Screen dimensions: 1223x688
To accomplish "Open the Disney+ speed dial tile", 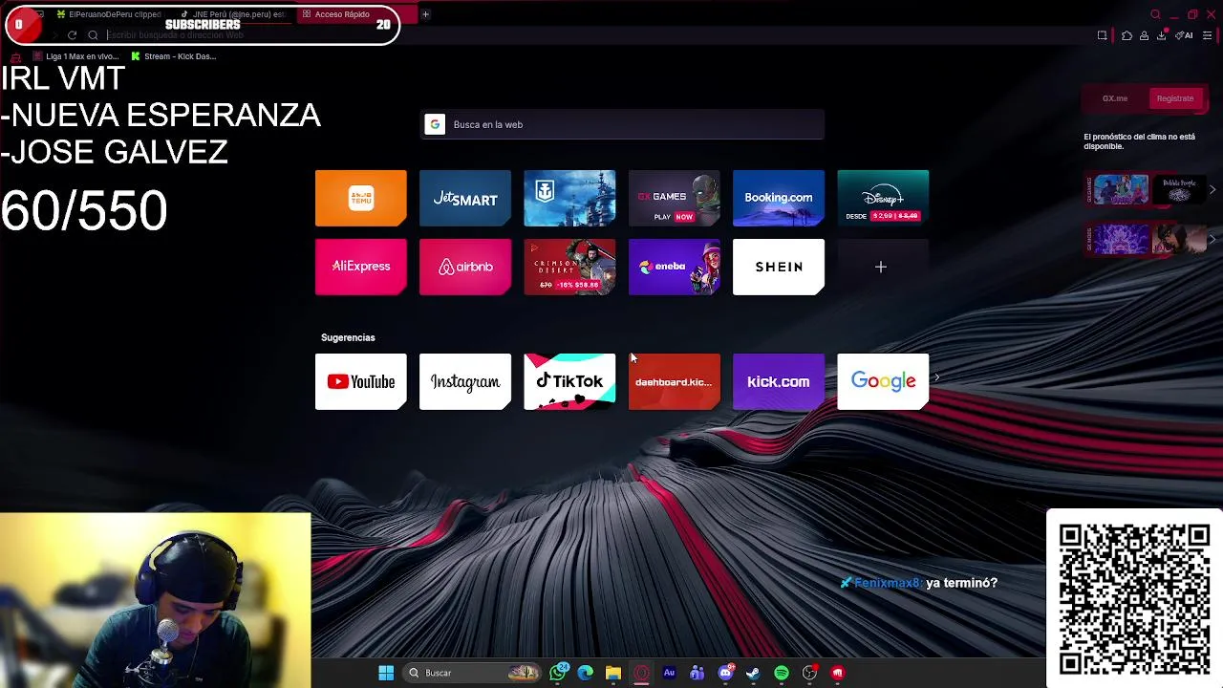I will coord(883,198).
